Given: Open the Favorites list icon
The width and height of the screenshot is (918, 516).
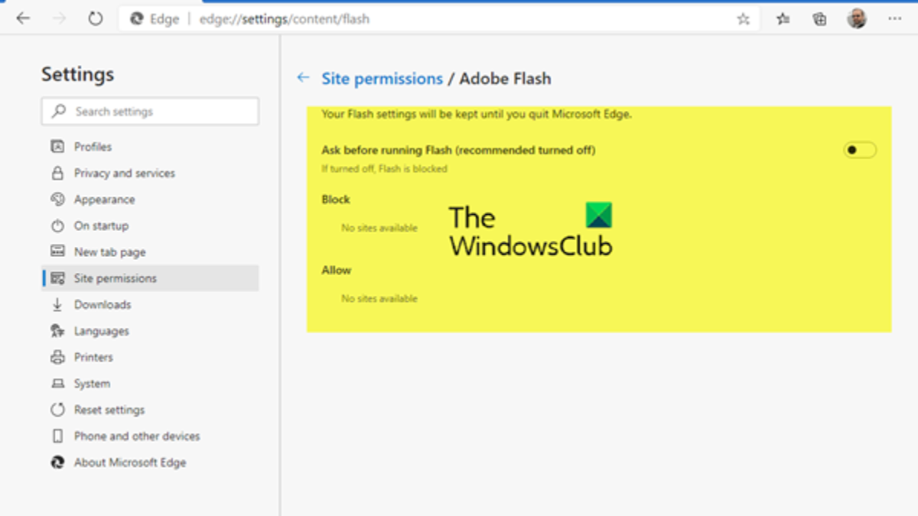Looking at the screenshot, I should pos(783,19).
